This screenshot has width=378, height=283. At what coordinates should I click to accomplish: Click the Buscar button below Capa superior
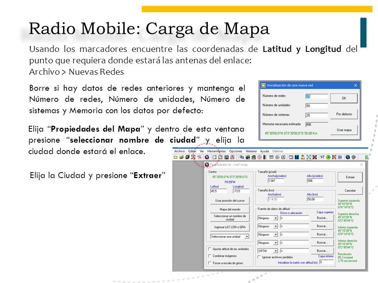322,218
